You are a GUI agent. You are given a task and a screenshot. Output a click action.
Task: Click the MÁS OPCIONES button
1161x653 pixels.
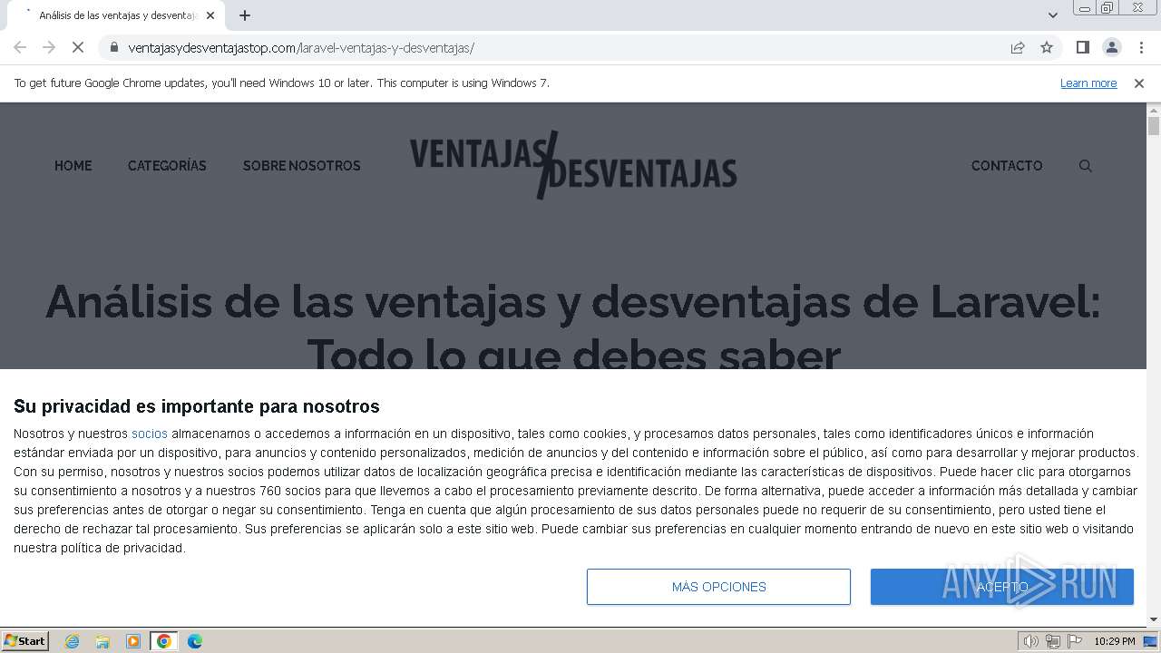click(718, 587)
